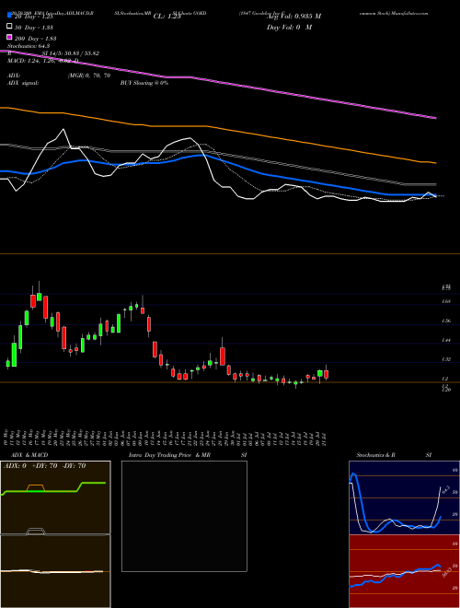
Task: Click the magenta 200 Day legend swatch
Action: pos(10,38)
